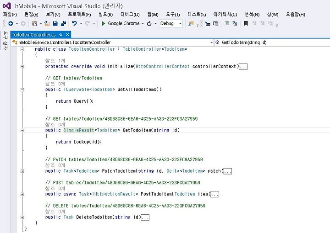This screenshot has width=330, height=233.
Task: Open the bookmark toolbar overflow options arrow
Action: pos(277,25)
